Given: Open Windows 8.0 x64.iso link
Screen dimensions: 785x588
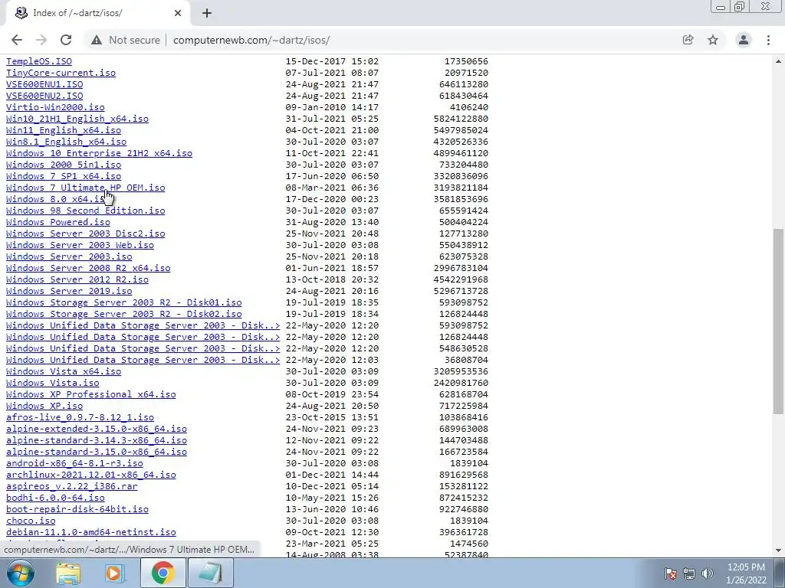Looking at the screenshot, I should (55, 200).
